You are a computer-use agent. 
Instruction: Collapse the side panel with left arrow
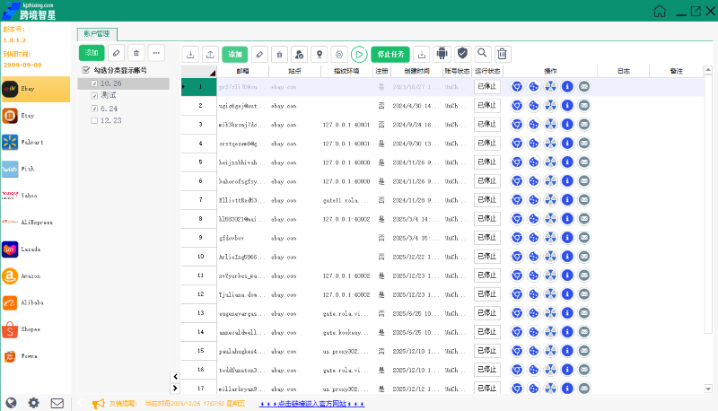click(174, 376)
